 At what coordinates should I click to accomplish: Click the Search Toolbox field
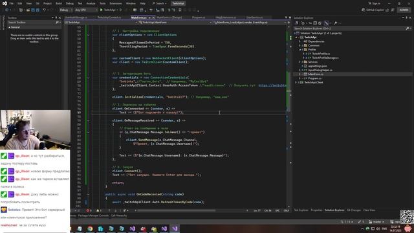click(x=34, y=23)
